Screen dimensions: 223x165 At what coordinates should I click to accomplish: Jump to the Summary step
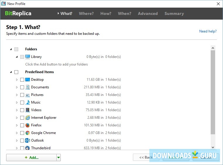pyautogui.click(x=174, y=13)
